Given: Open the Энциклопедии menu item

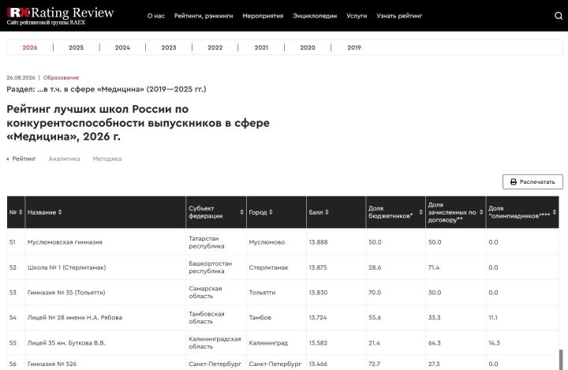Looking at the screenshot, I should [x=315, y=16].
